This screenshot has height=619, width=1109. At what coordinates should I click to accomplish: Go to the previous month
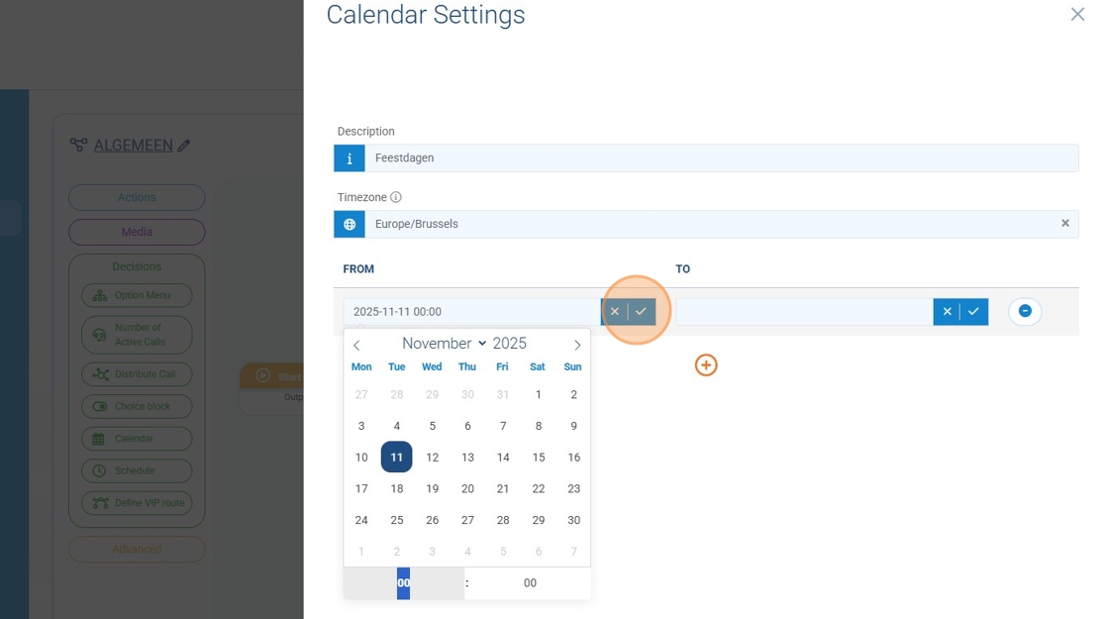(x=356, y=345)
